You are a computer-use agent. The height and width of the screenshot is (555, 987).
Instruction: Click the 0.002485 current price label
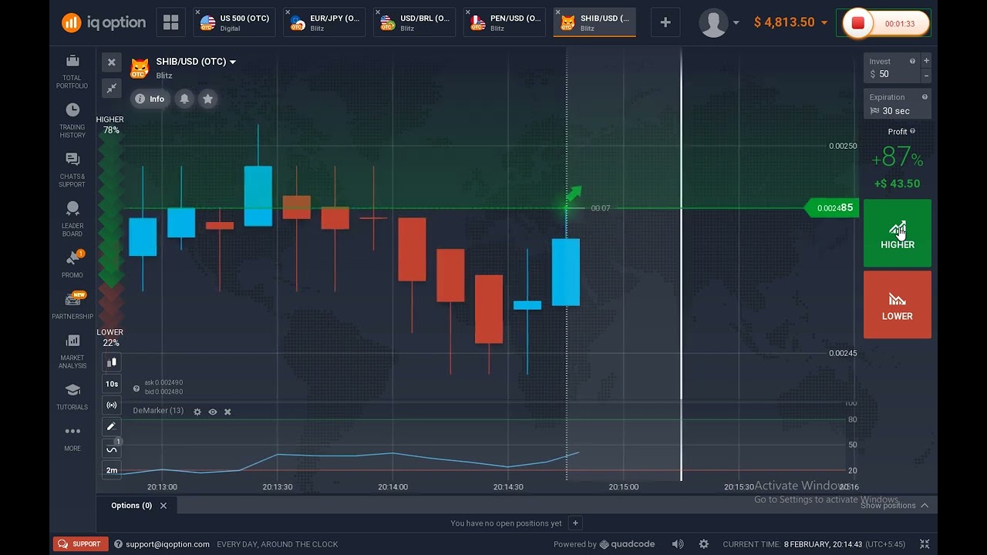coord(832,208)
